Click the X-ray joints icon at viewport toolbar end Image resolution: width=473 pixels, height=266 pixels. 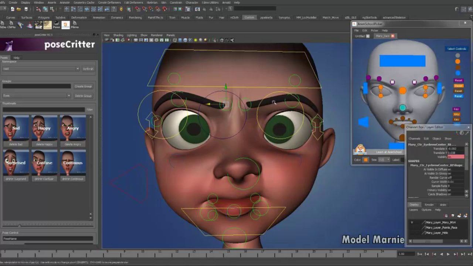pyautogui.click(x=232, y=40)
